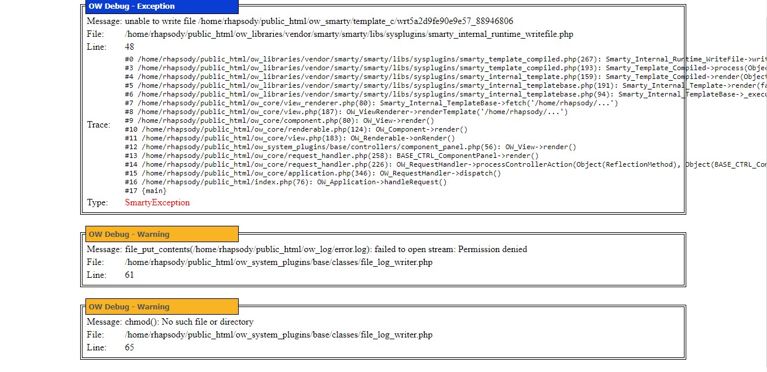Screen dimensions: 767x372
Task: Click the 'chmod(): No such file' message
Action: pos(189,322)
